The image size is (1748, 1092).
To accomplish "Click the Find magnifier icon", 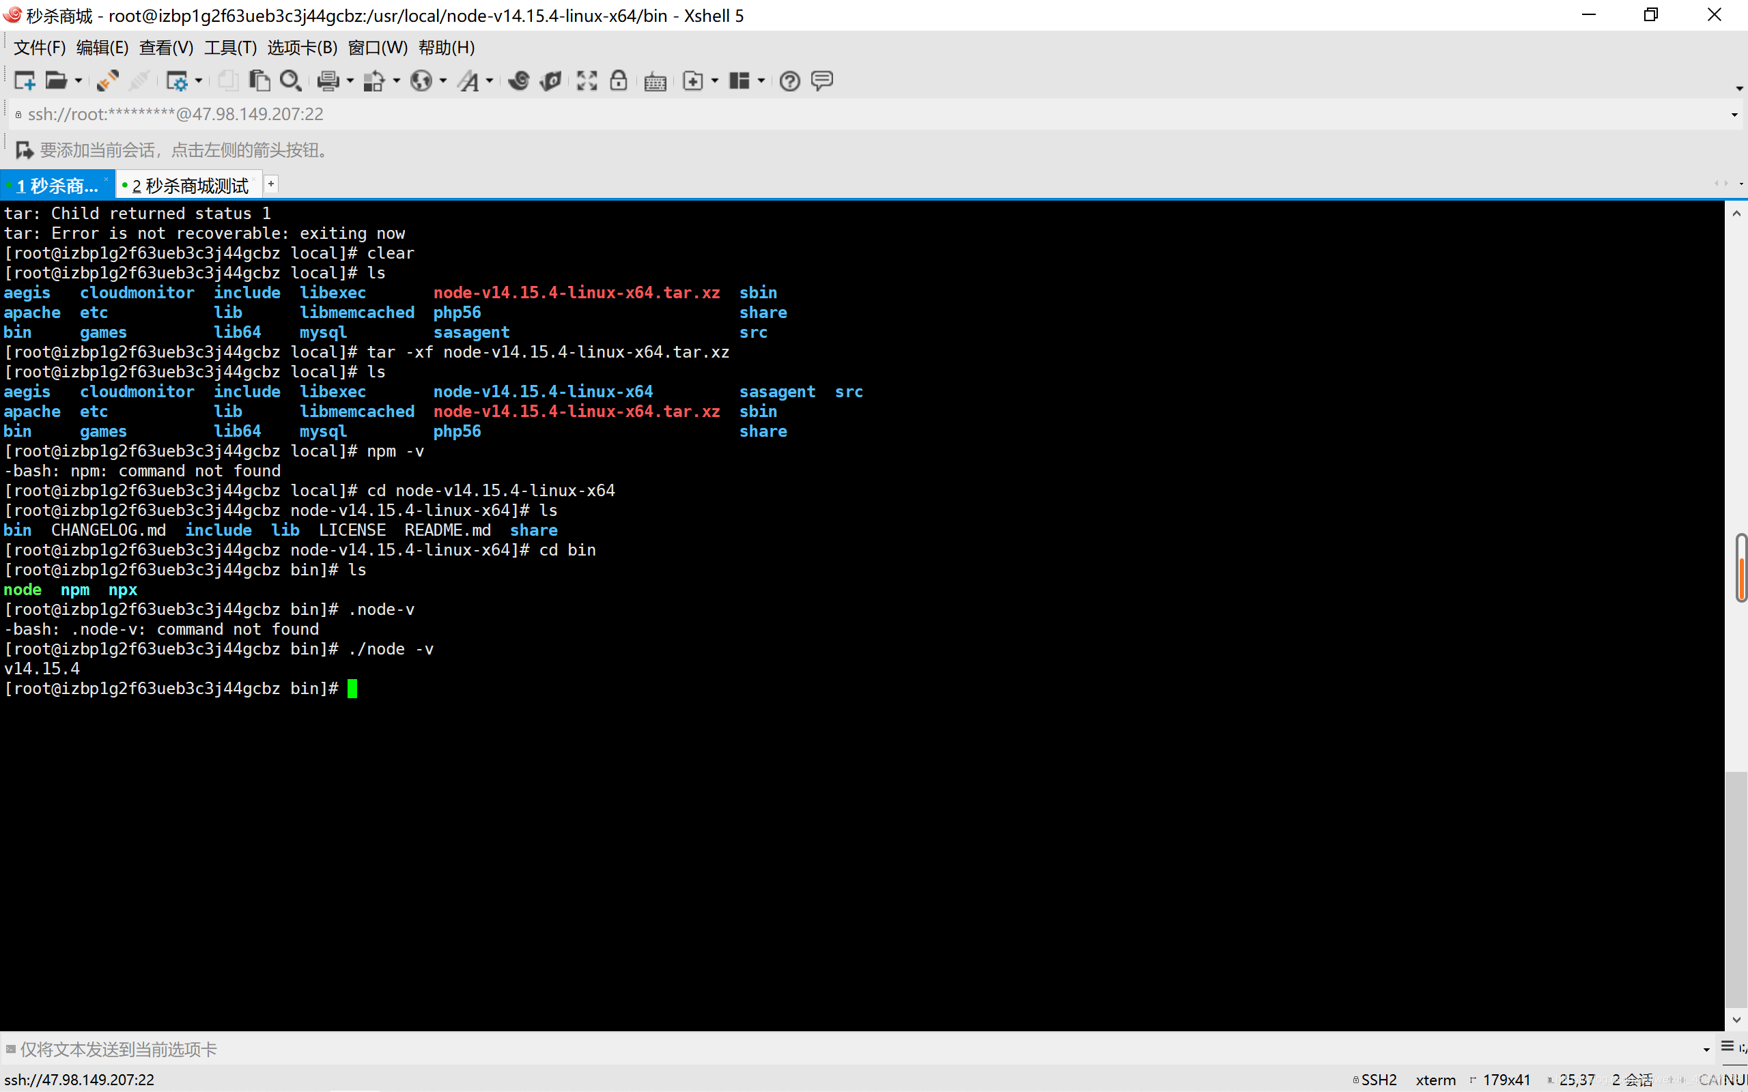I will pyautogui.click(x=290, y=81).
